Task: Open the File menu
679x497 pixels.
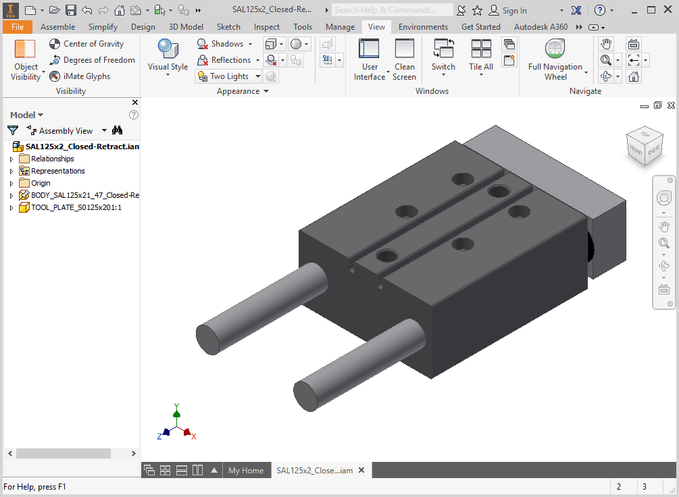Action: (x=17, y=27)
